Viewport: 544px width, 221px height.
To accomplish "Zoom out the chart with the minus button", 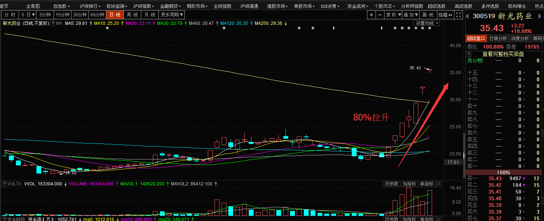I will (380, 15).
